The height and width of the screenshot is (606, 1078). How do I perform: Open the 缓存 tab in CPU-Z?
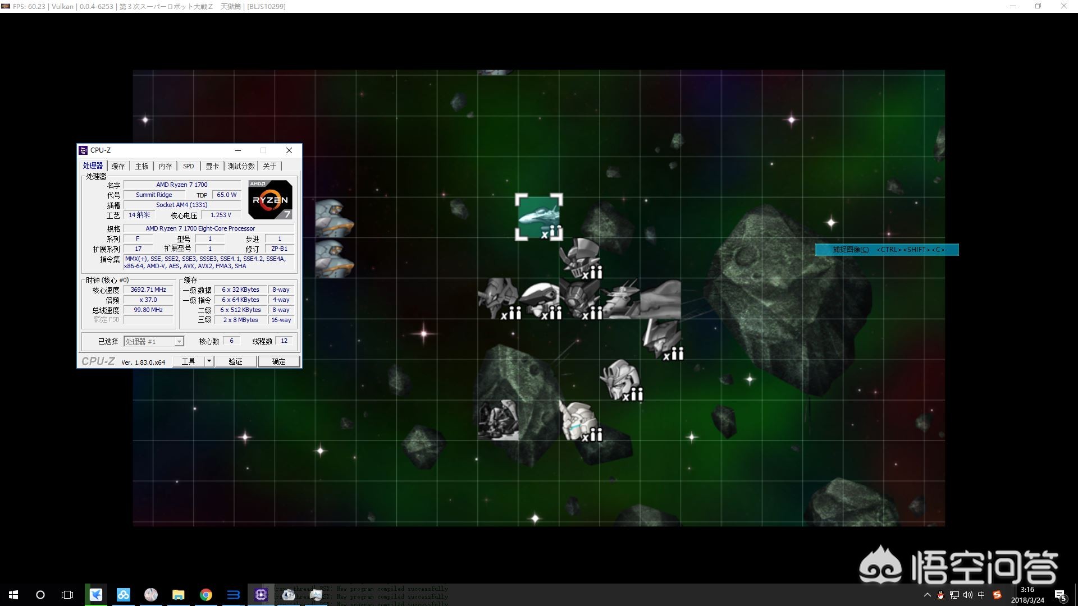[118, 166]
